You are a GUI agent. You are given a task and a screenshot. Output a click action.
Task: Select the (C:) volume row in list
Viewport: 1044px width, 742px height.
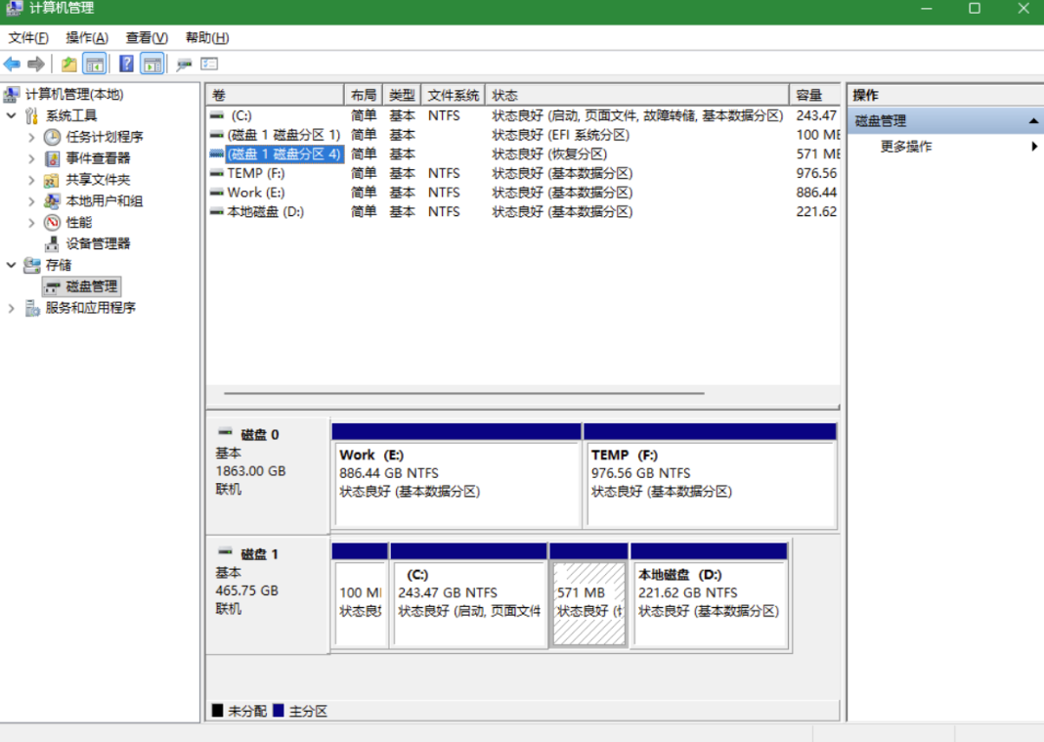523,116
